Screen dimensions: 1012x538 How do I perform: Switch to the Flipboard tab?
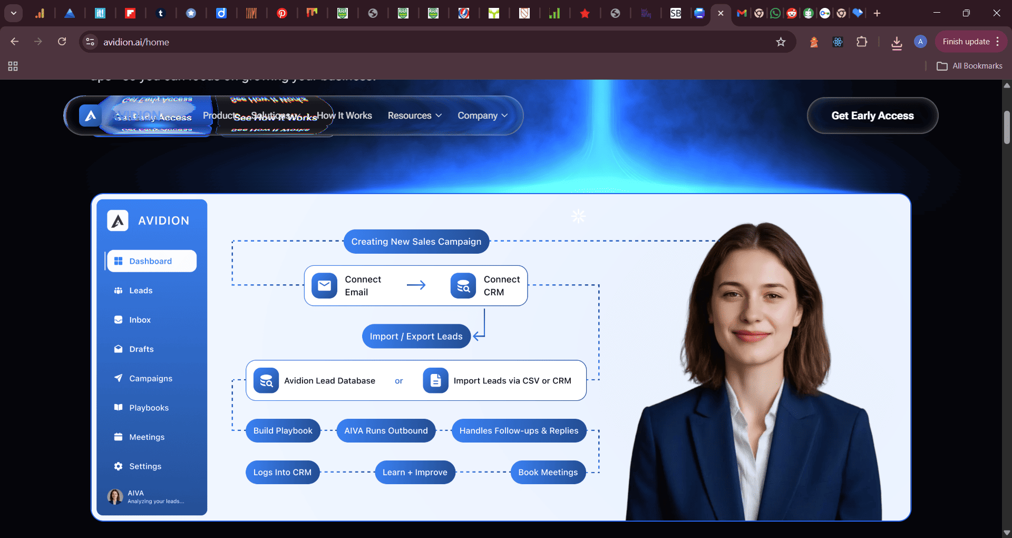130,13
